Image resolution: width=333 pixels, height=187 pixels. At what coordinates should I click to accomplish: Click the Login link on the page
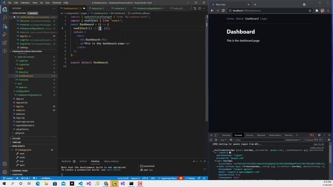(264, 19)
